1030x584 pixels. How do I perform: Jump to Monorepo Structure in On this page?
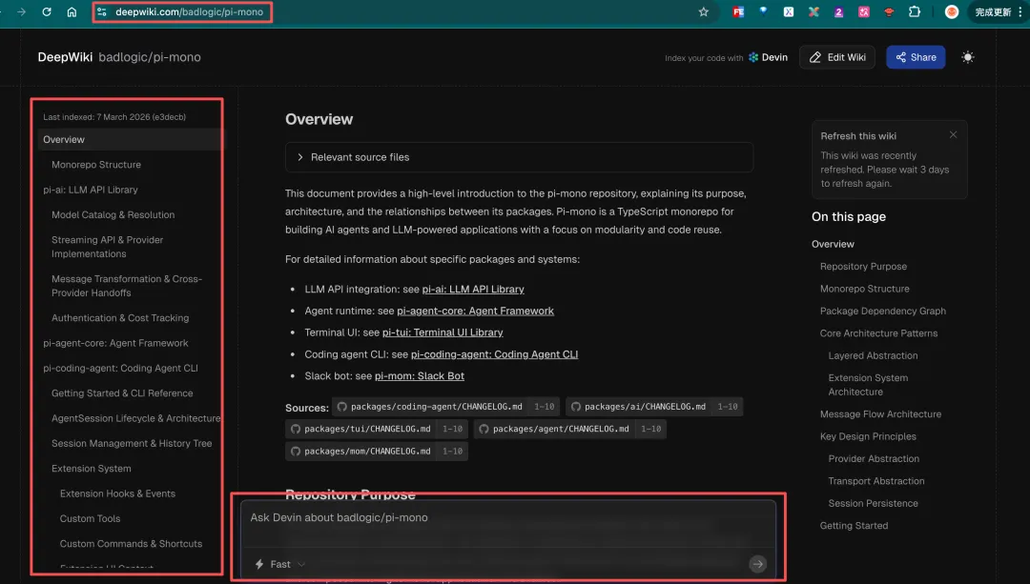point(864,288)
